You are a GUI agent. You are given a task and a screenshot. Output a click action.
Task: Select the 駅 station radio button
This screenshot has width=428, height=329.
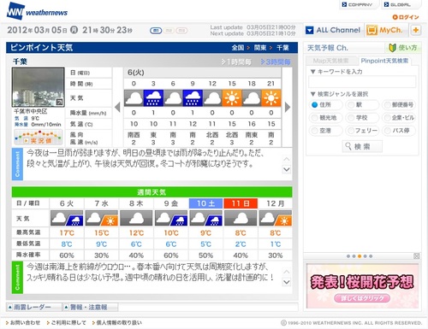click(351, 105)
